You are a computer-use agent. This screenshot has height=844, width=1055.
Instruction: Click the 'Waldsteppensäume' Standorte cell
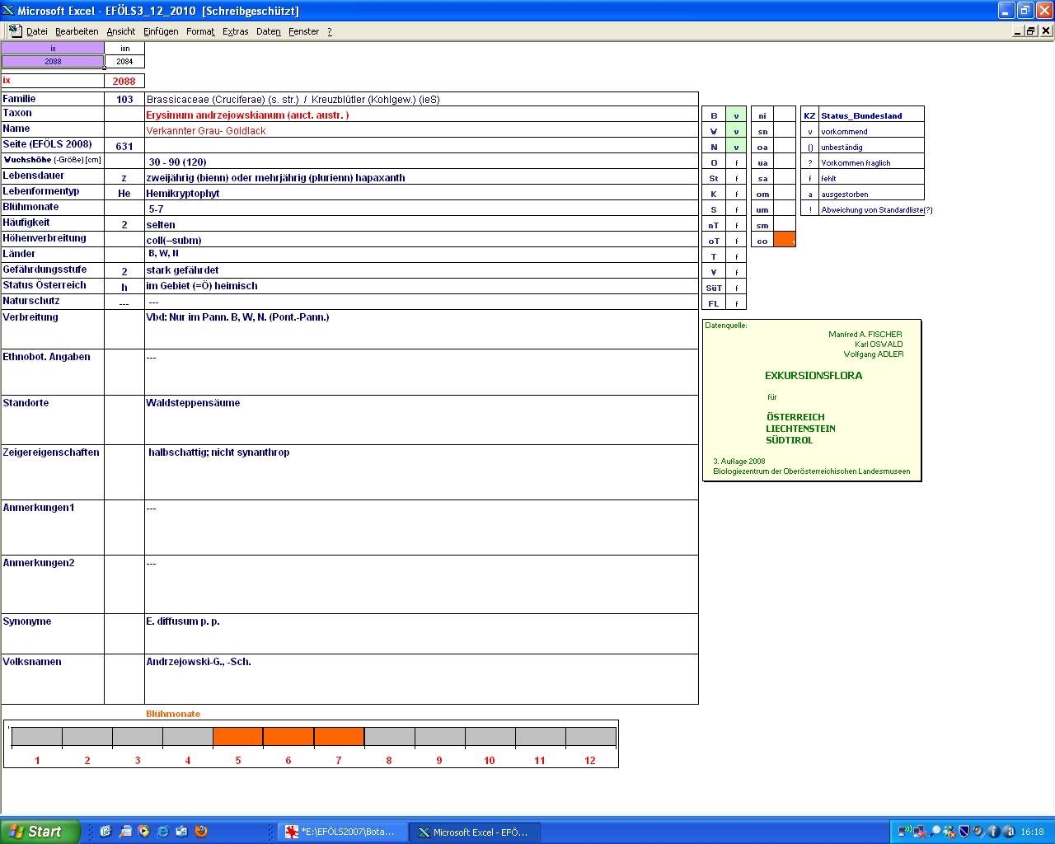click(x=421, y=420)
